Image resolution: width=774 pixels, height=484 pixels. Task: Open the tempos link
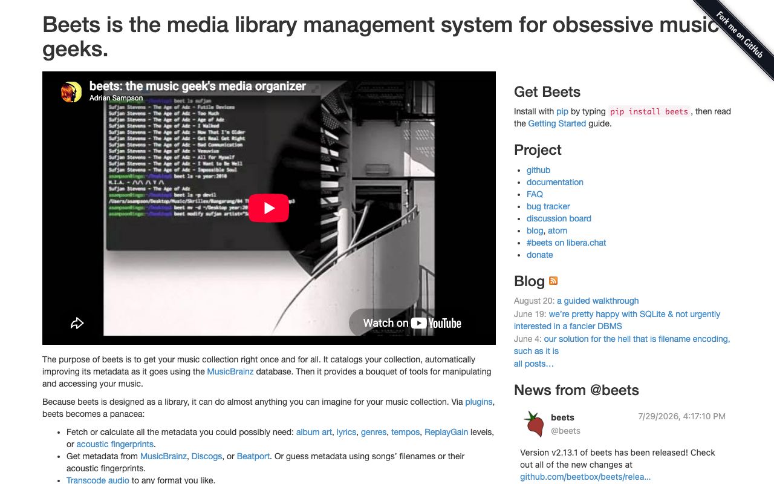[x=405, y=432]
